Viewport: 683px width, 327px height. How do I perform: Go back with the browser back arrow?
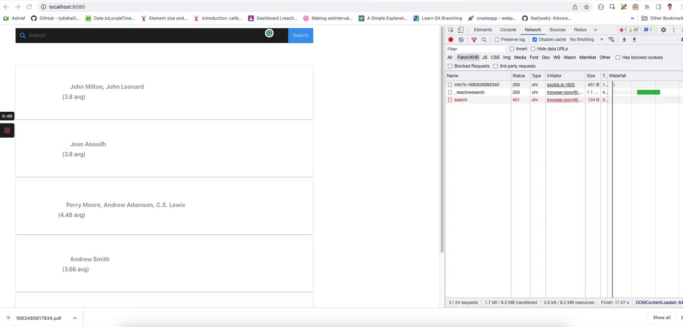click(x=6, y=7)
